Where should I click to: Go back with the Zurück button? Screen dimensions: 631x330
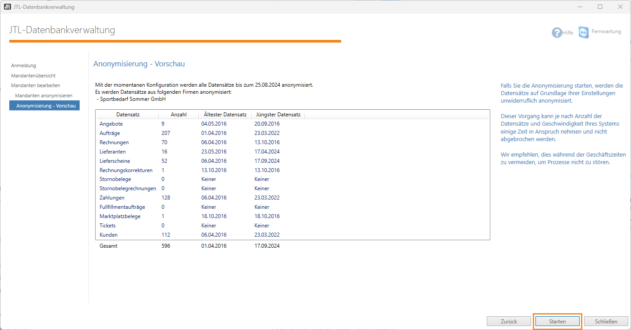(x=508, y=322)
